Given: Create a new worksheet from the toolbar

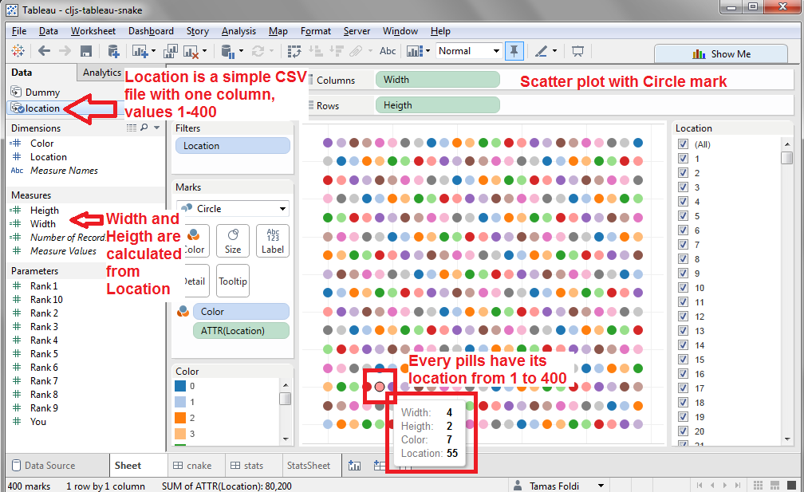Looking at the screenshot, I should 140,51.
